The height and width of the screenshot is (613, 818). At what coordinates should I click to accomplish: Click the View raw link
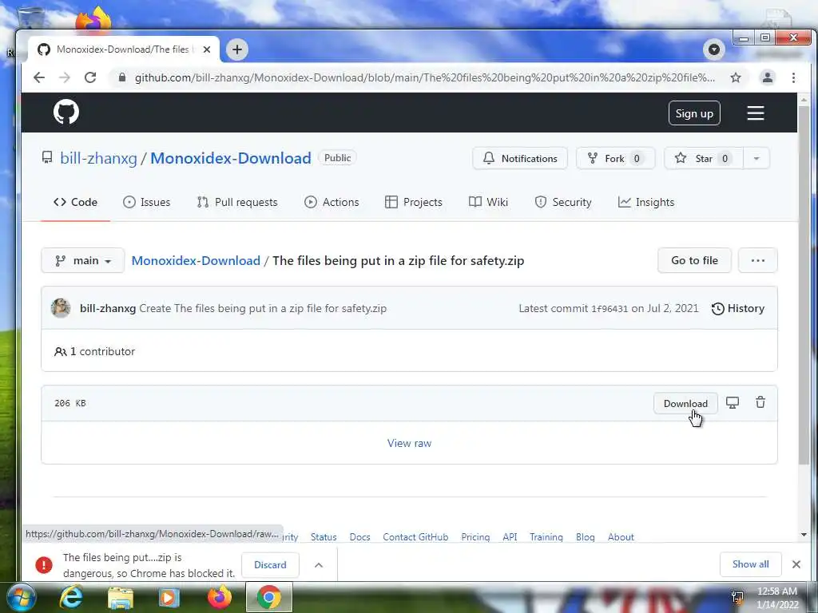click(x=409, y=443)
